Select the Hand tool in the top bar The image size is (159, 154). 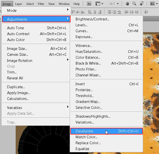pos(128,4)
